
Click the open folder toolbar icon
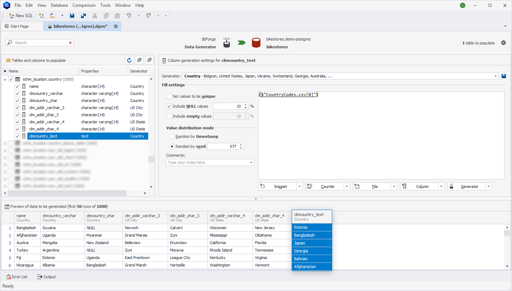[x=53, y=16]
